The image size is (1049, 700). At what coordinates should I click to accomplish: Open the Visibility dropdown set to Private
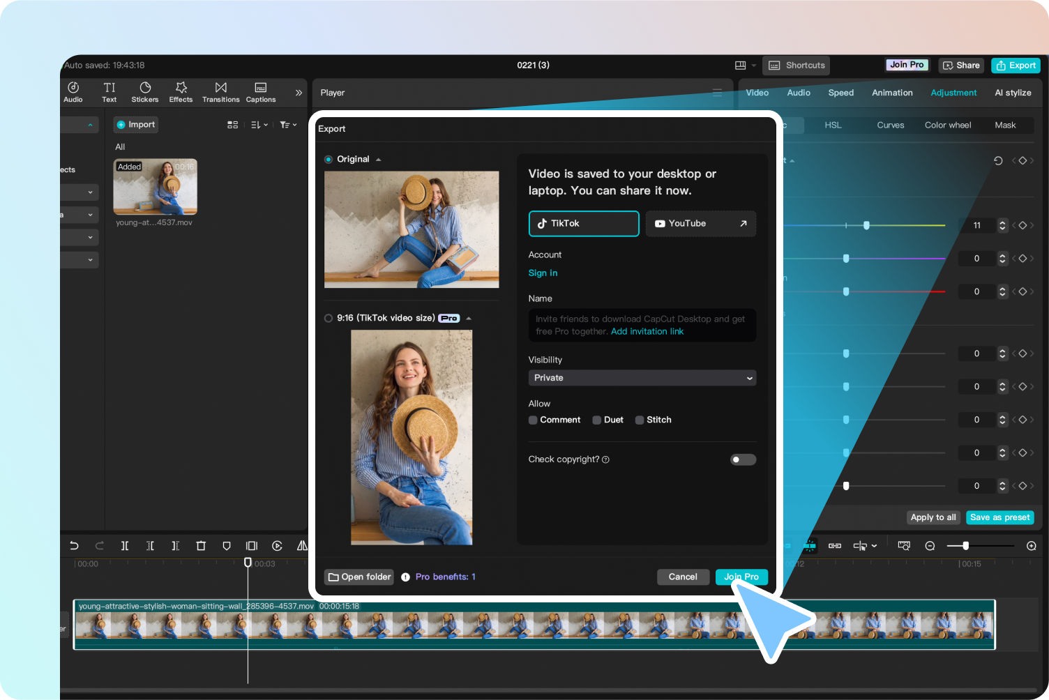(641, 377)
